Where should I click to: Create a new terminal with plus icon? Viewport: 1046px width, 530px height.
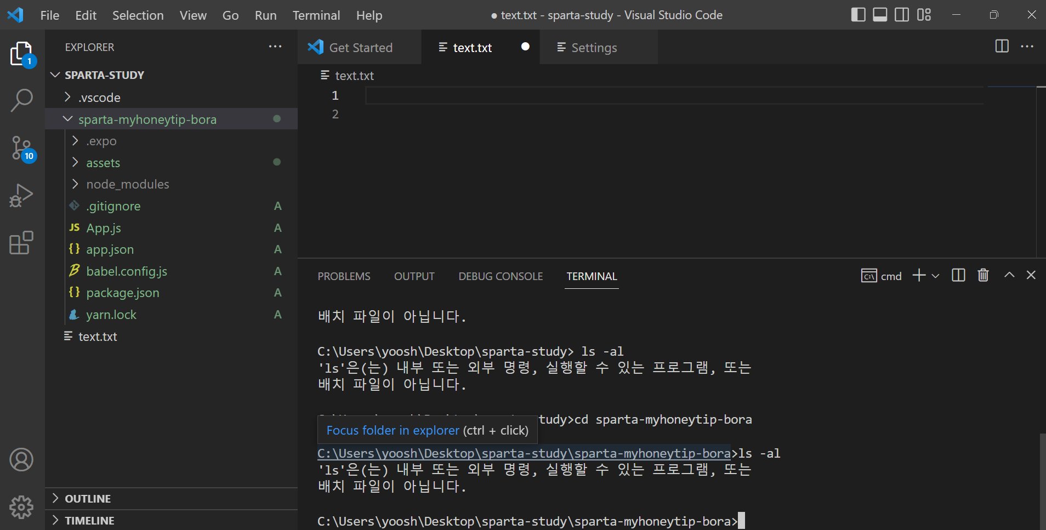click(919, 275)
